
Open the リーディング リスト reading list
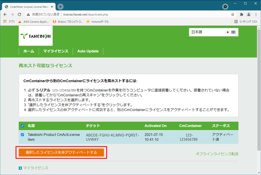coord(246,22)
